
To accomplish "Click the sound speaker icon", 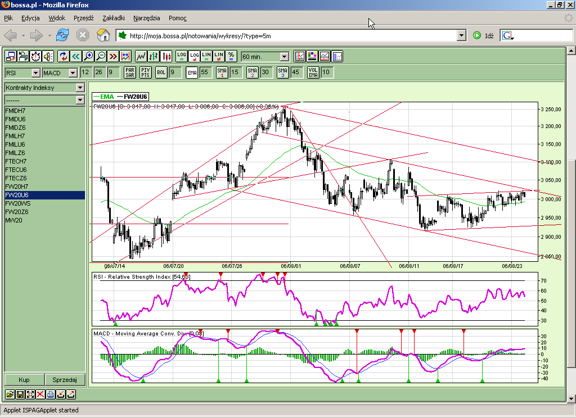I will pyautogui.click(x=47, y=56).
